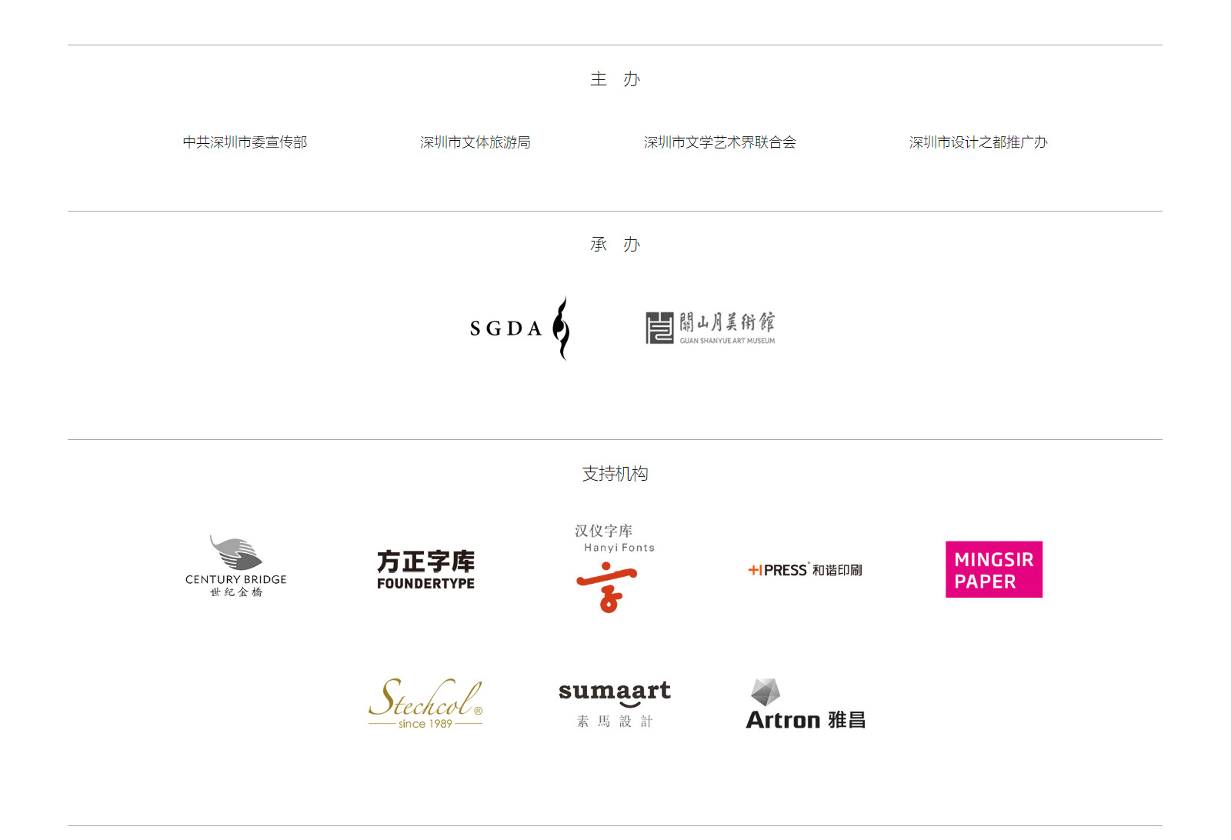
Task: Click 深圳市文体旅游局 text
Action: pos(475,142)
